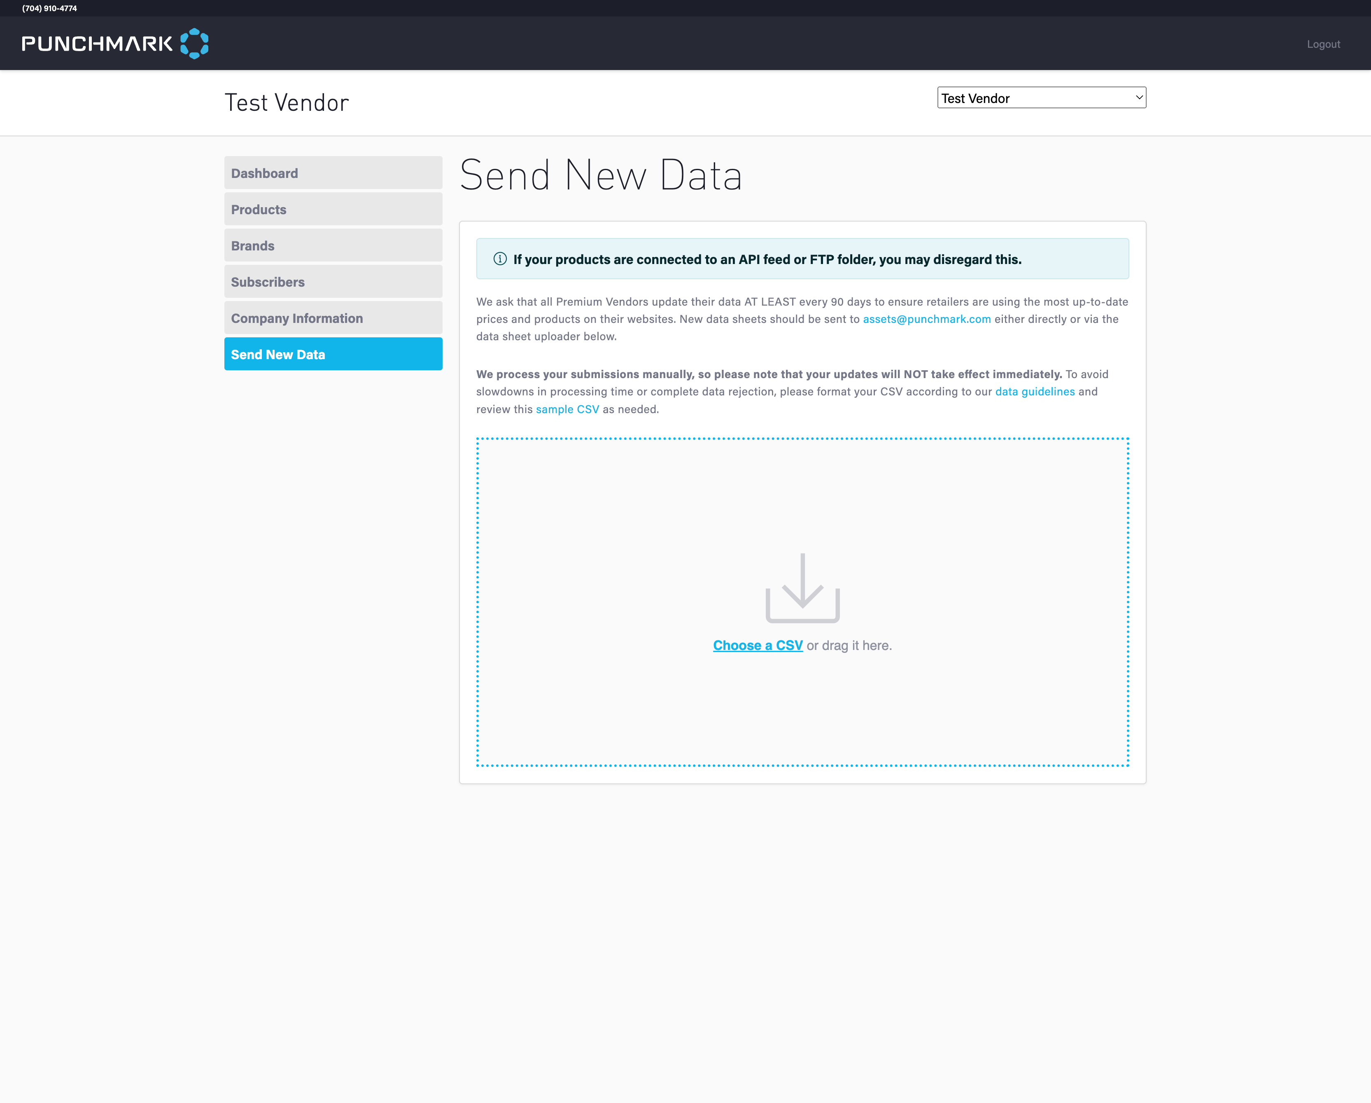
Task: Click the Logout link
Action: (1323, 44)
